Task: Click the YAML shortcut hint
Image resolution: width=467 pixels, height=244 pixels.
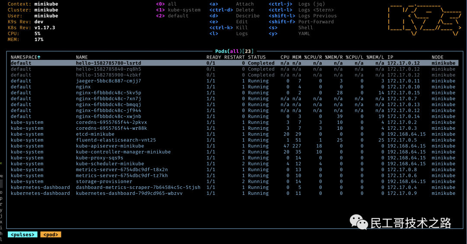Action: [x=289, y=34]
